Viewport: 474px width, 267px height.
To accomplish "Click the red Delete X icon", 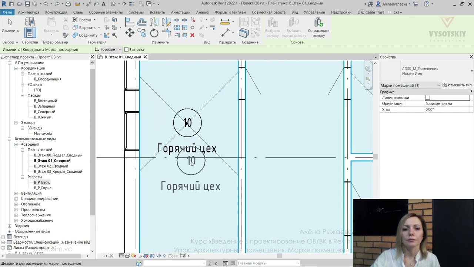I will (192, 35).
